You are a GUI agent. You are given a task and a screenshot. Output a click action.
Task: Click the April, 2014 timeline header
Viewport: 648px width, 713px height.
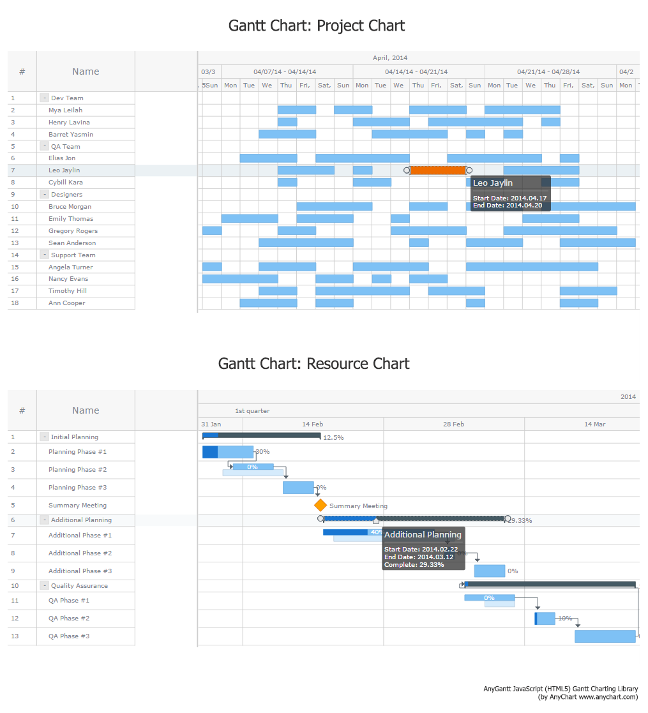tap(390, 58)
